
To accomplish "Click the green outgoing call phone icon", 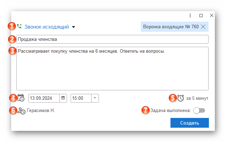I will (x=19, y=26).
